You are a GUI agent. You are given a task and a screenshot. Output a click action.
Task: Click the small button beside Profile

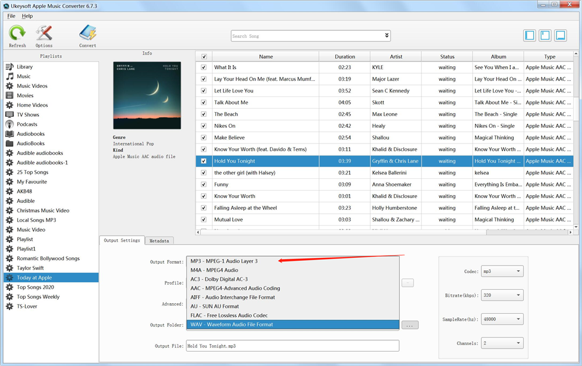point(407,283)
